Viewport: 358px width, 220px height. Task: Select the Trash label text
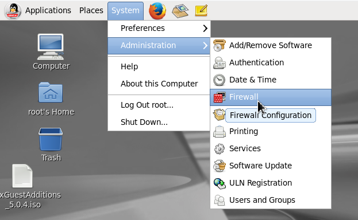(x=51, y=158)
